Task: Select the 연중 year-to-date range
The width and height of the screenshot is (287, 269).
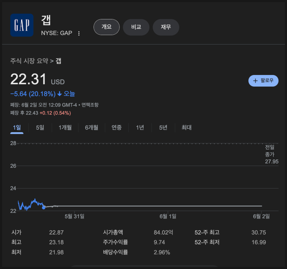Action: tap(116, 127)
